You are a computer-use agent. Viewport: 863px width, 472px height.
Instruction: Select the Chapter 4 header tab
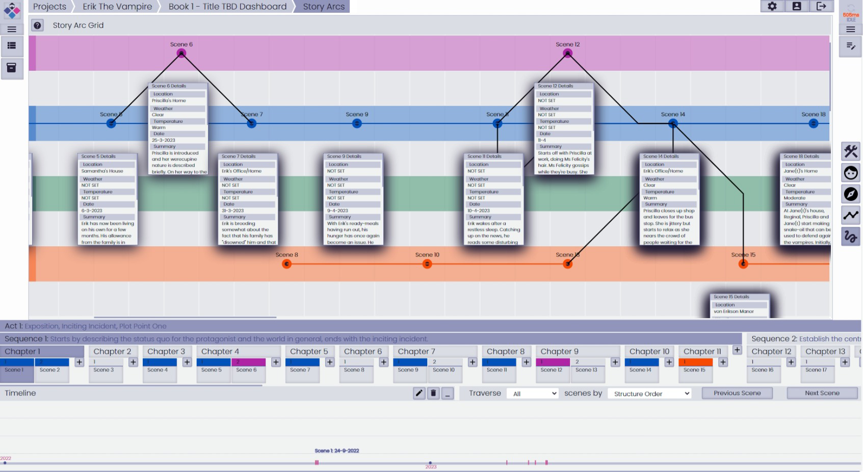click(220, 351)
